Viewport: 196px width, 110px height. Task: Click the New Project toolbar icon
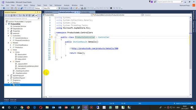pyautogui.click(x=12, y=8)
